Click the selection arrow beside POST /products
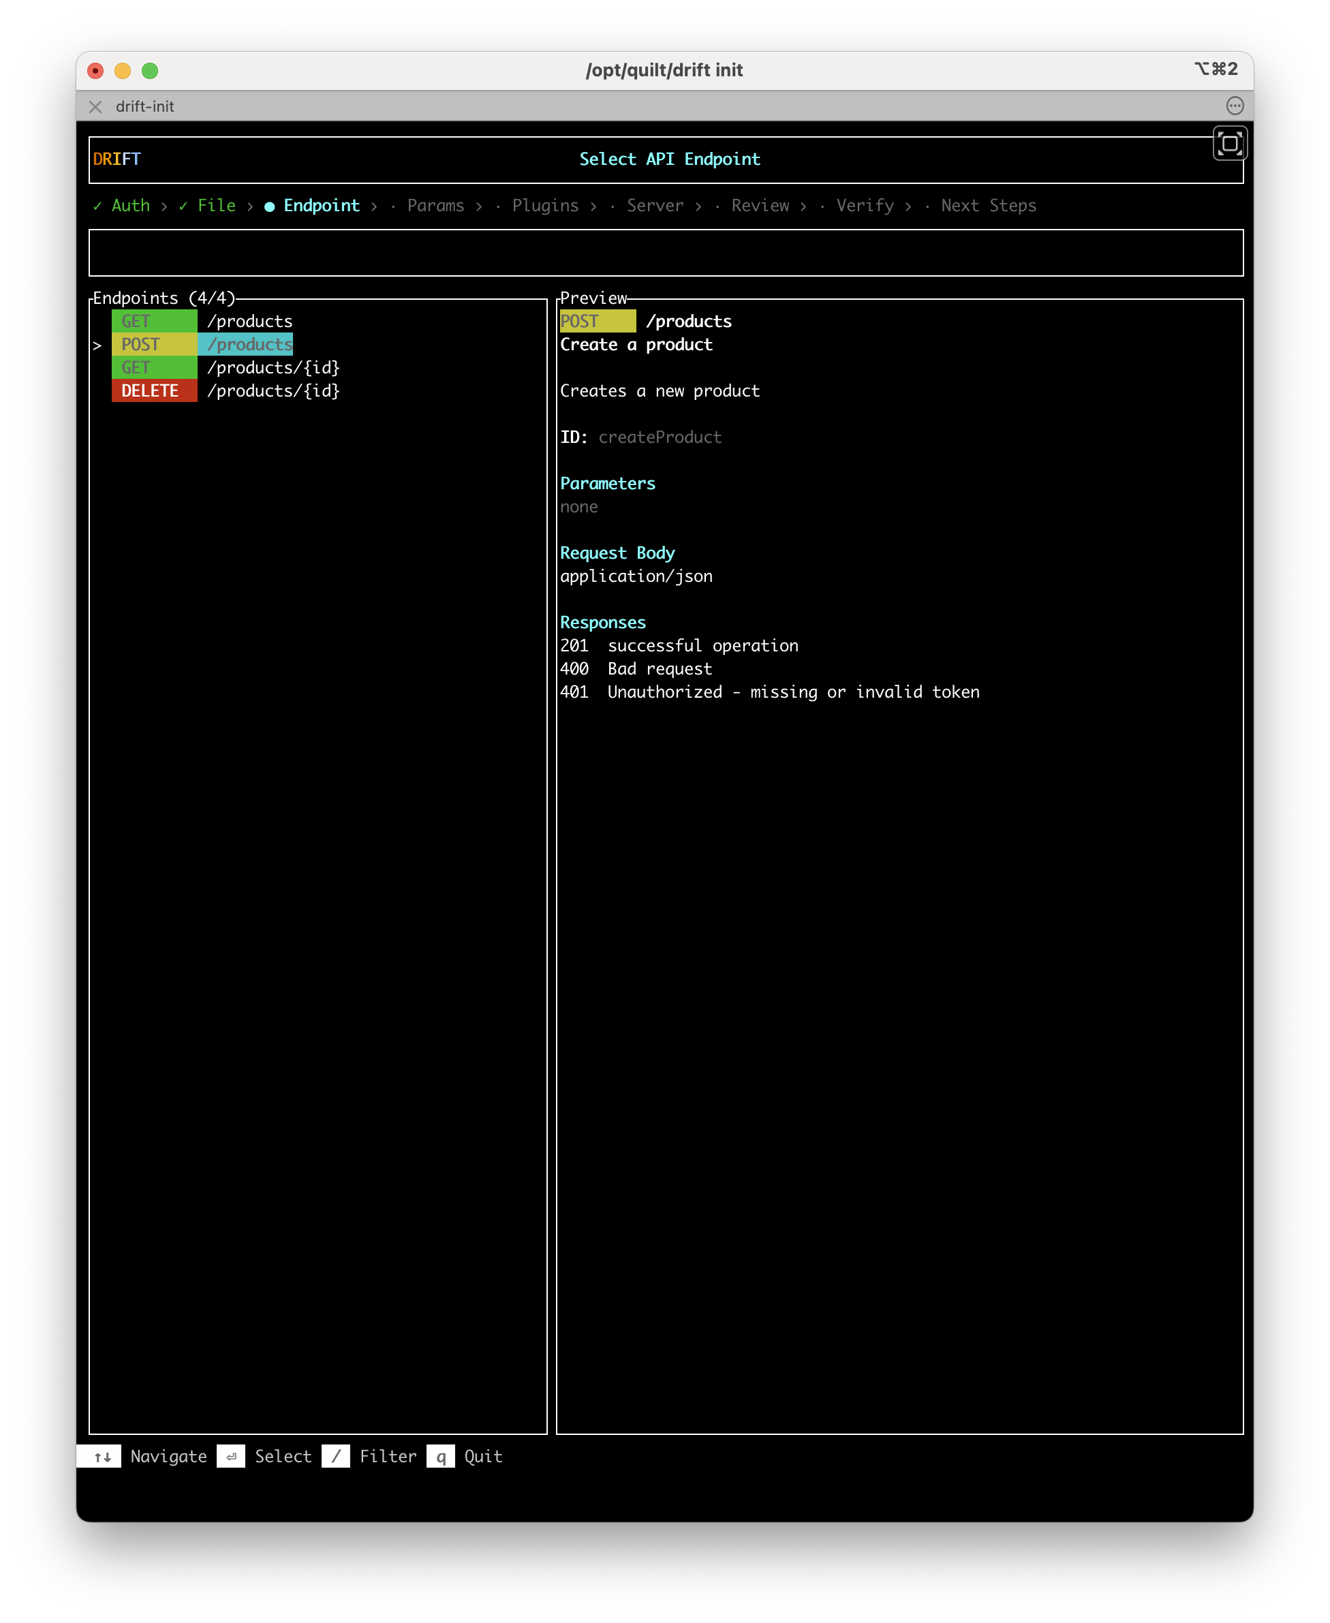Image resolution: width=1330 pixels, height=1623 pixels. pos(98,345)
